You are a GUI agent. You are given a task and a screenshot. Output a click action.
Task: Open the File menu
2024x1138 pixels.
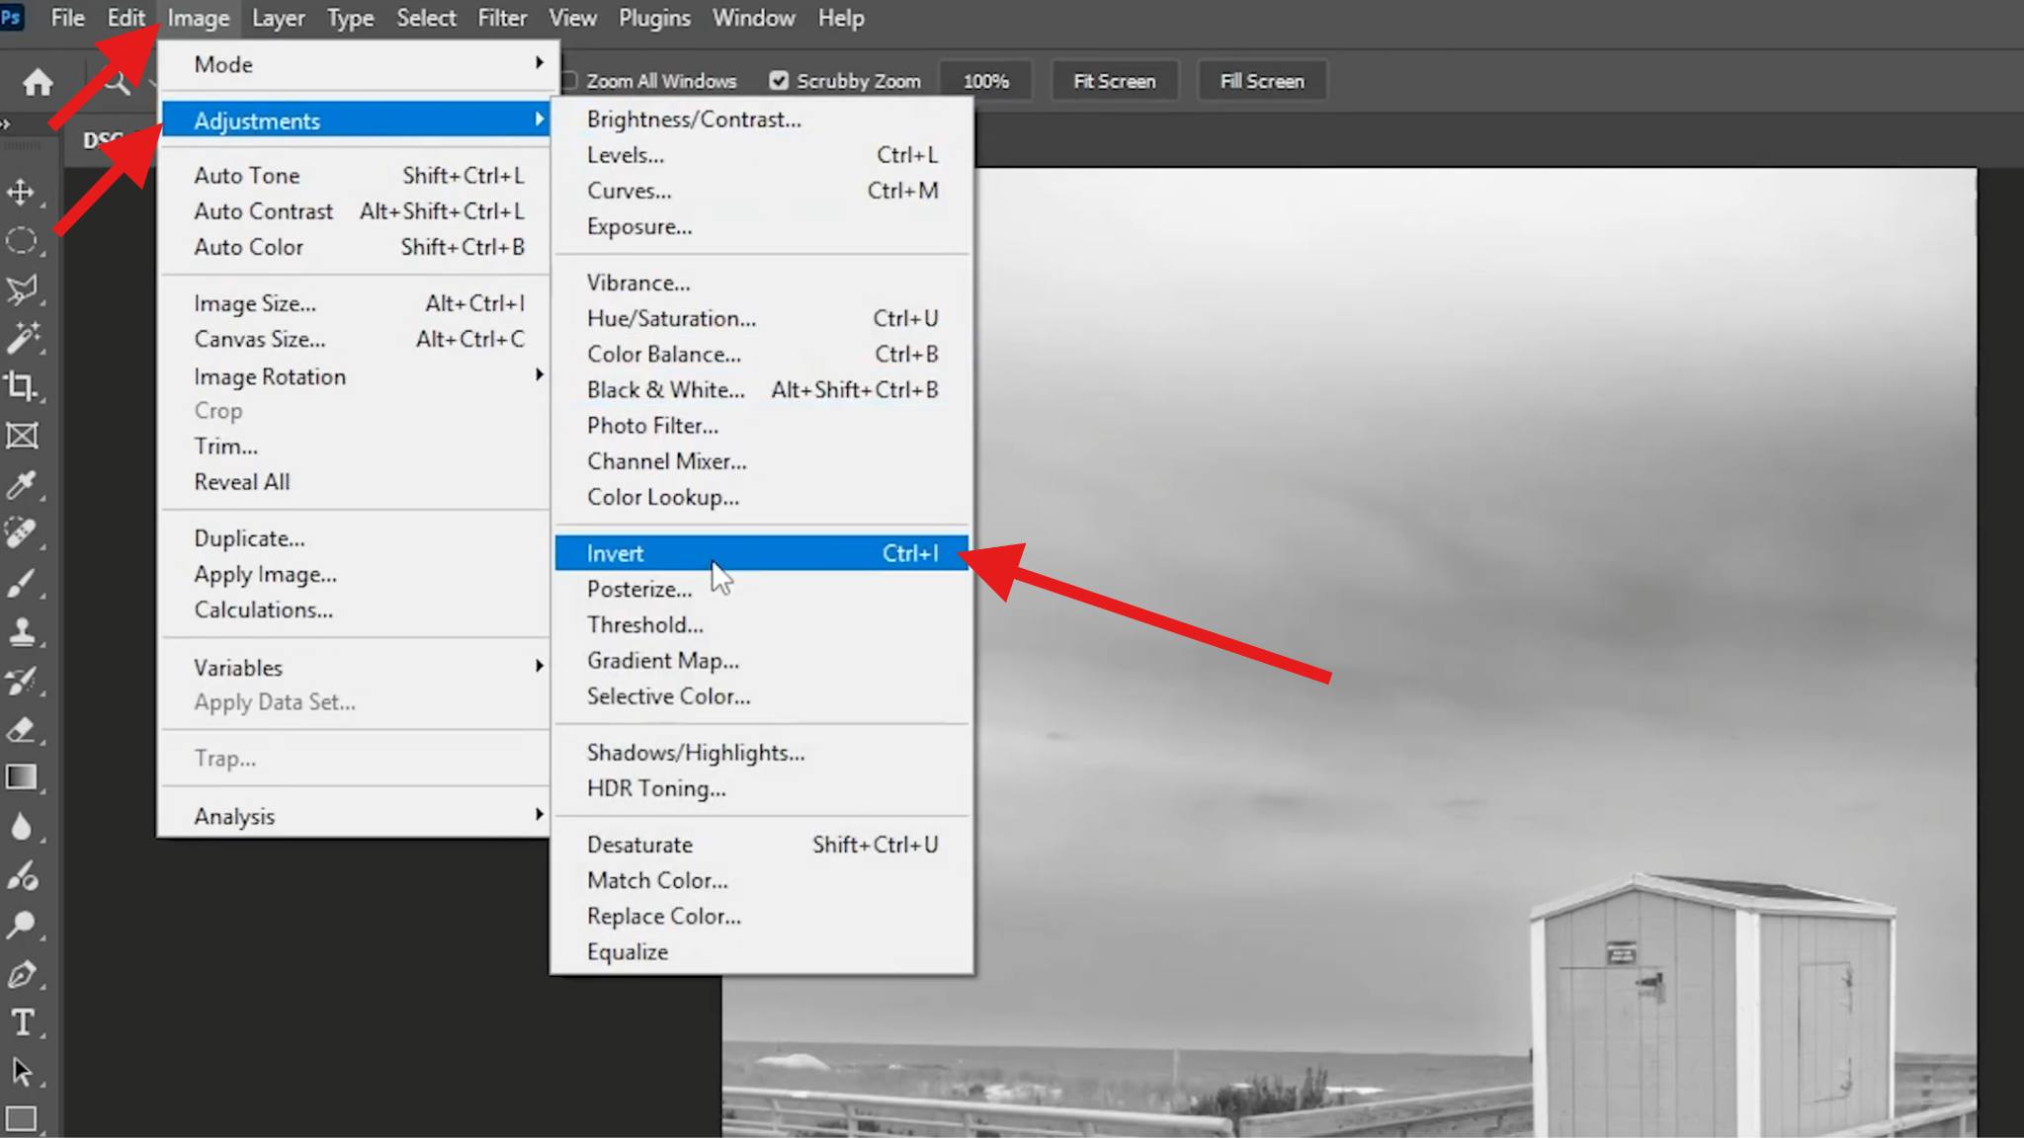coord(67,18)
